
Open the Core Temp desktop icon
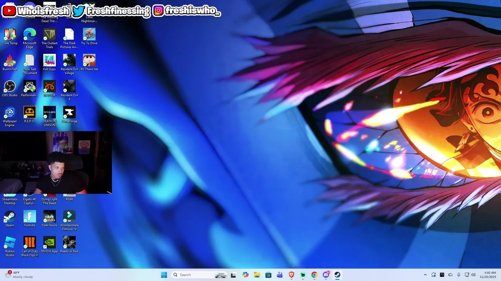(10, 37)
